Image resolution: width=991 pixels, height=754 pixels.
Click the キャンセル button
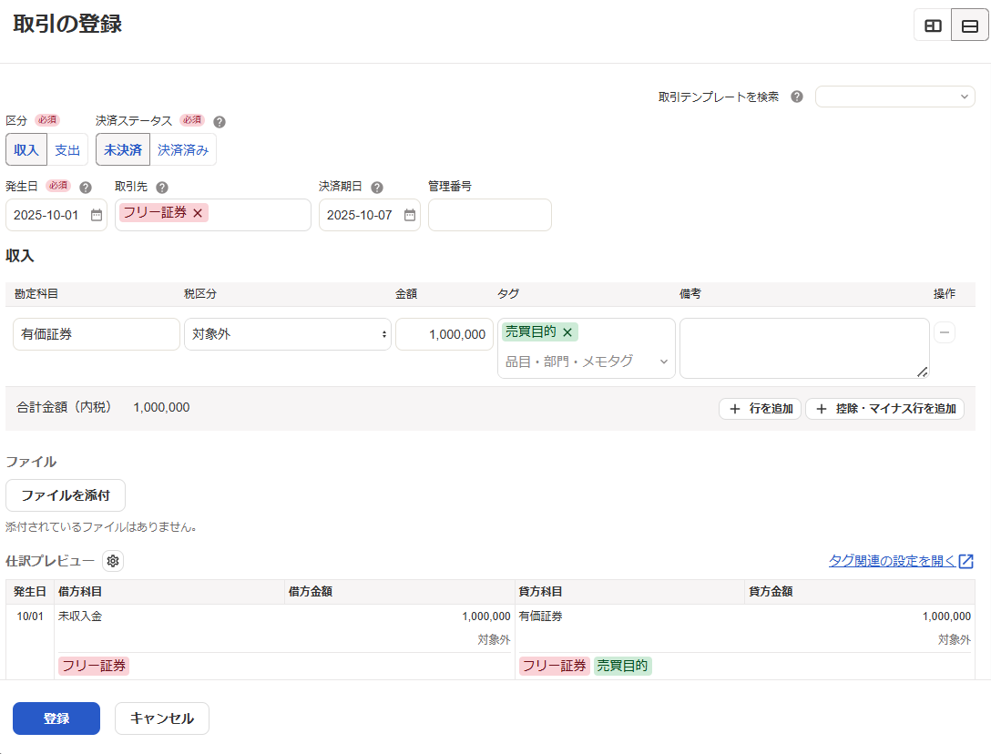point(162,718)
